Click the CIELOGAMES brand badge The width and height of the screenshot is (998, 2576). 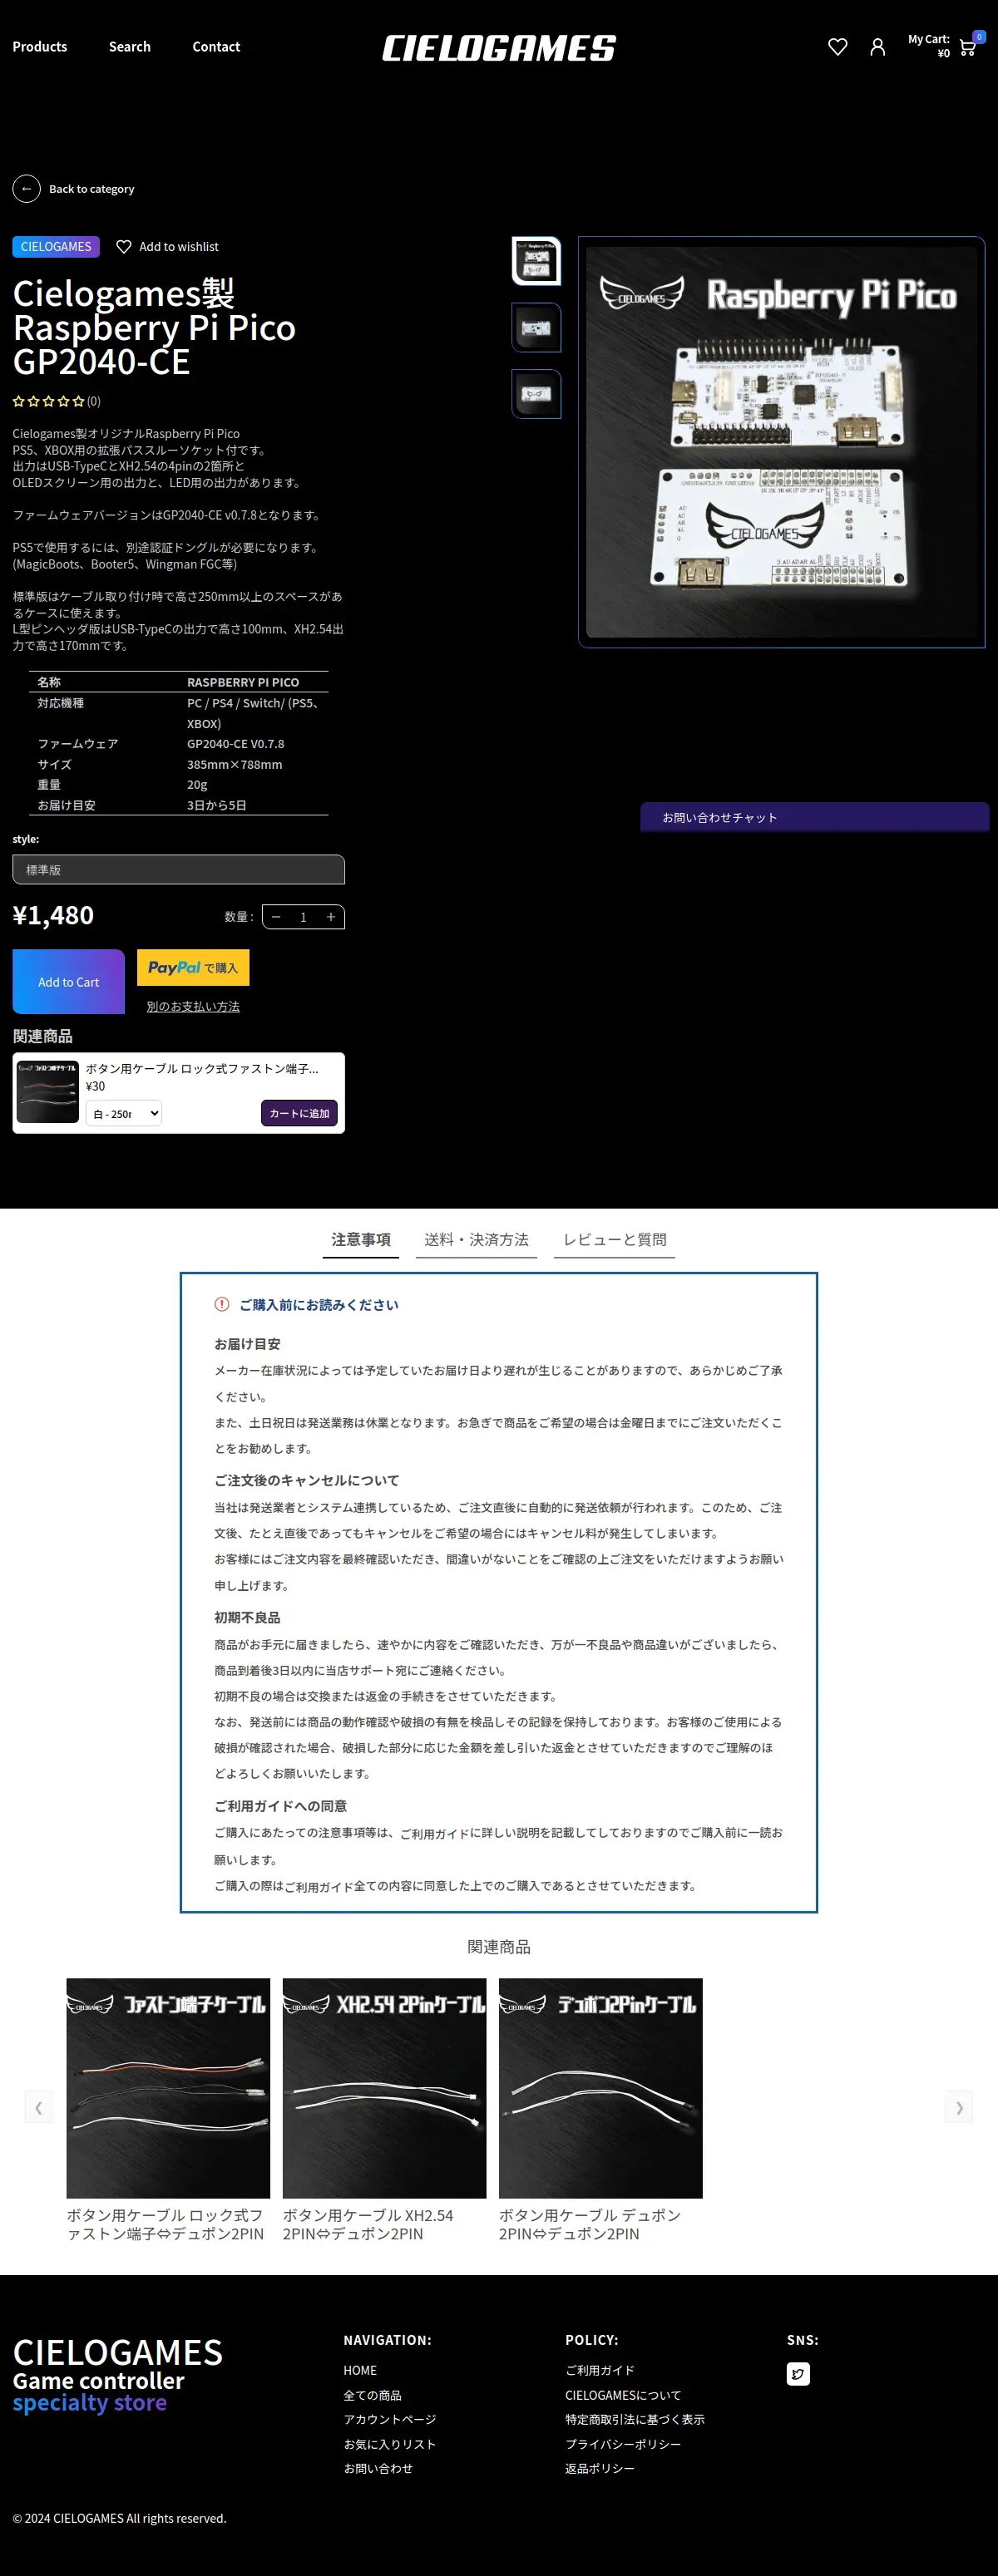click(x=56, y=247)
